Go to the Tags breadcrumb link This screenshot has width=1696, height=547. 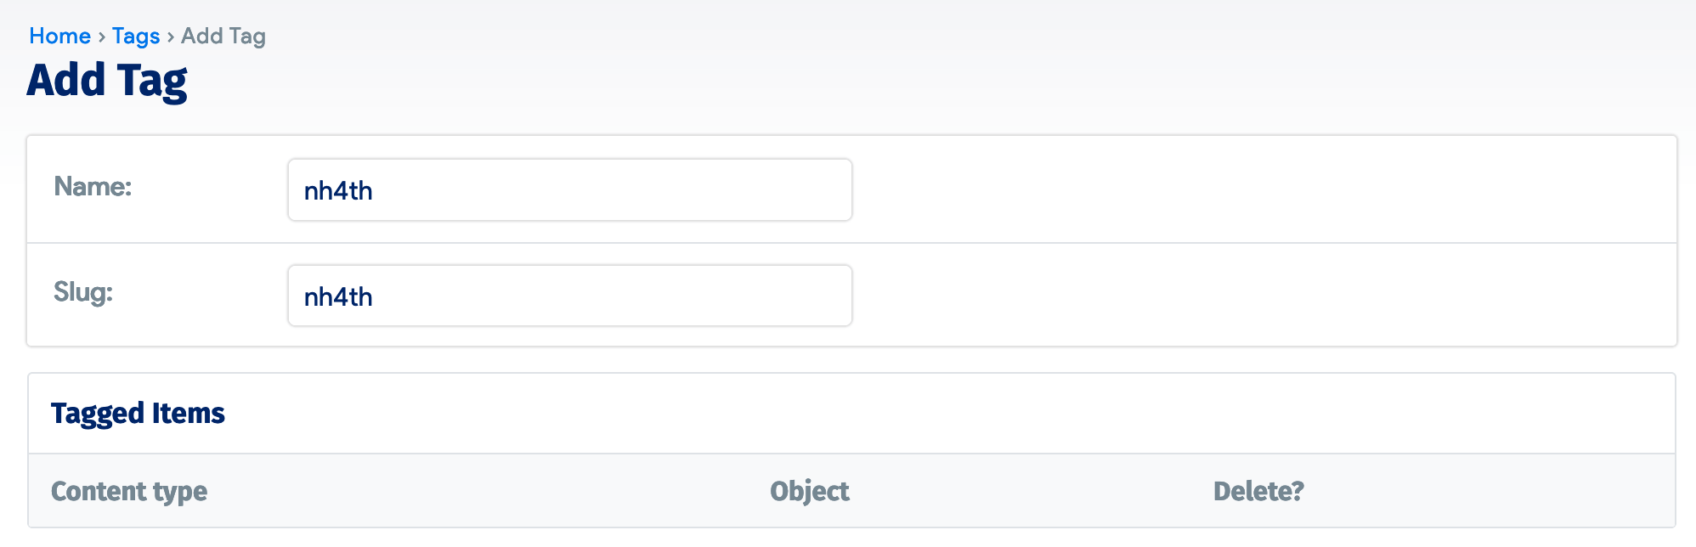point(136,36)
